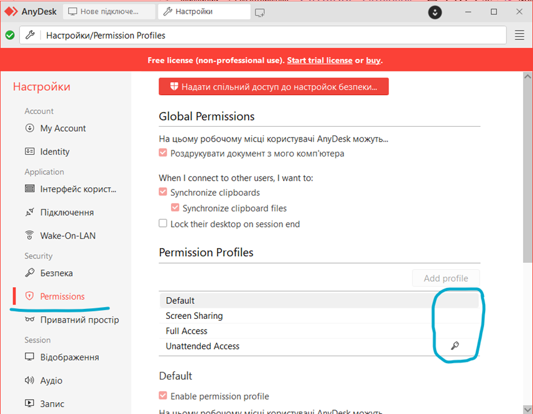Open the hamburger main menu icon

coord(519,35)
